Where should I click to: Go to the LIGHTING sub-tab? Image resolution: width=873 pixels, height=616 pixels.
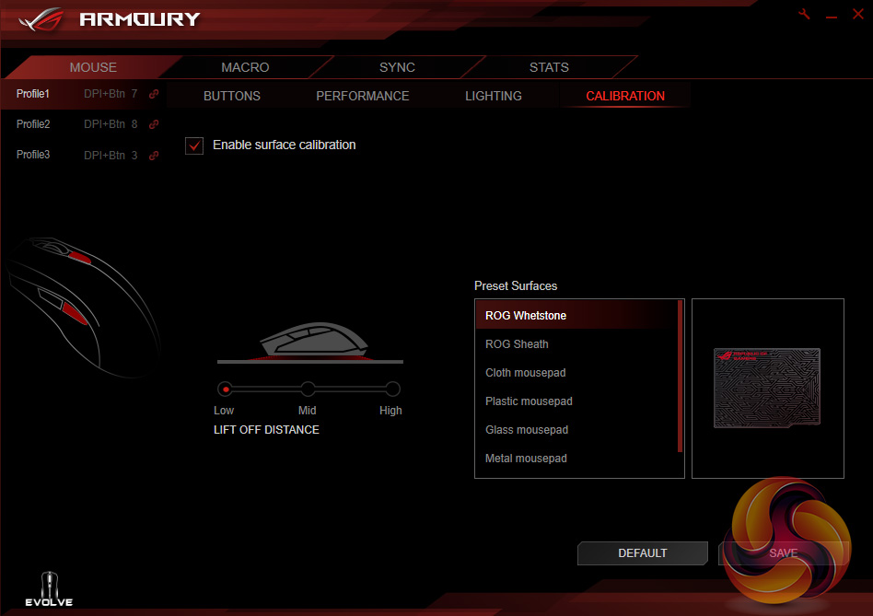pos(494,96)
